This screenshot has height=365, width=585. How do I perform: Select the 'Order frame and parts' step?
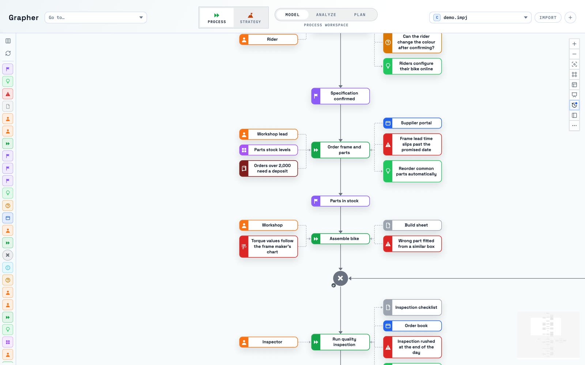pyautogui.click(x=340, y=150)
